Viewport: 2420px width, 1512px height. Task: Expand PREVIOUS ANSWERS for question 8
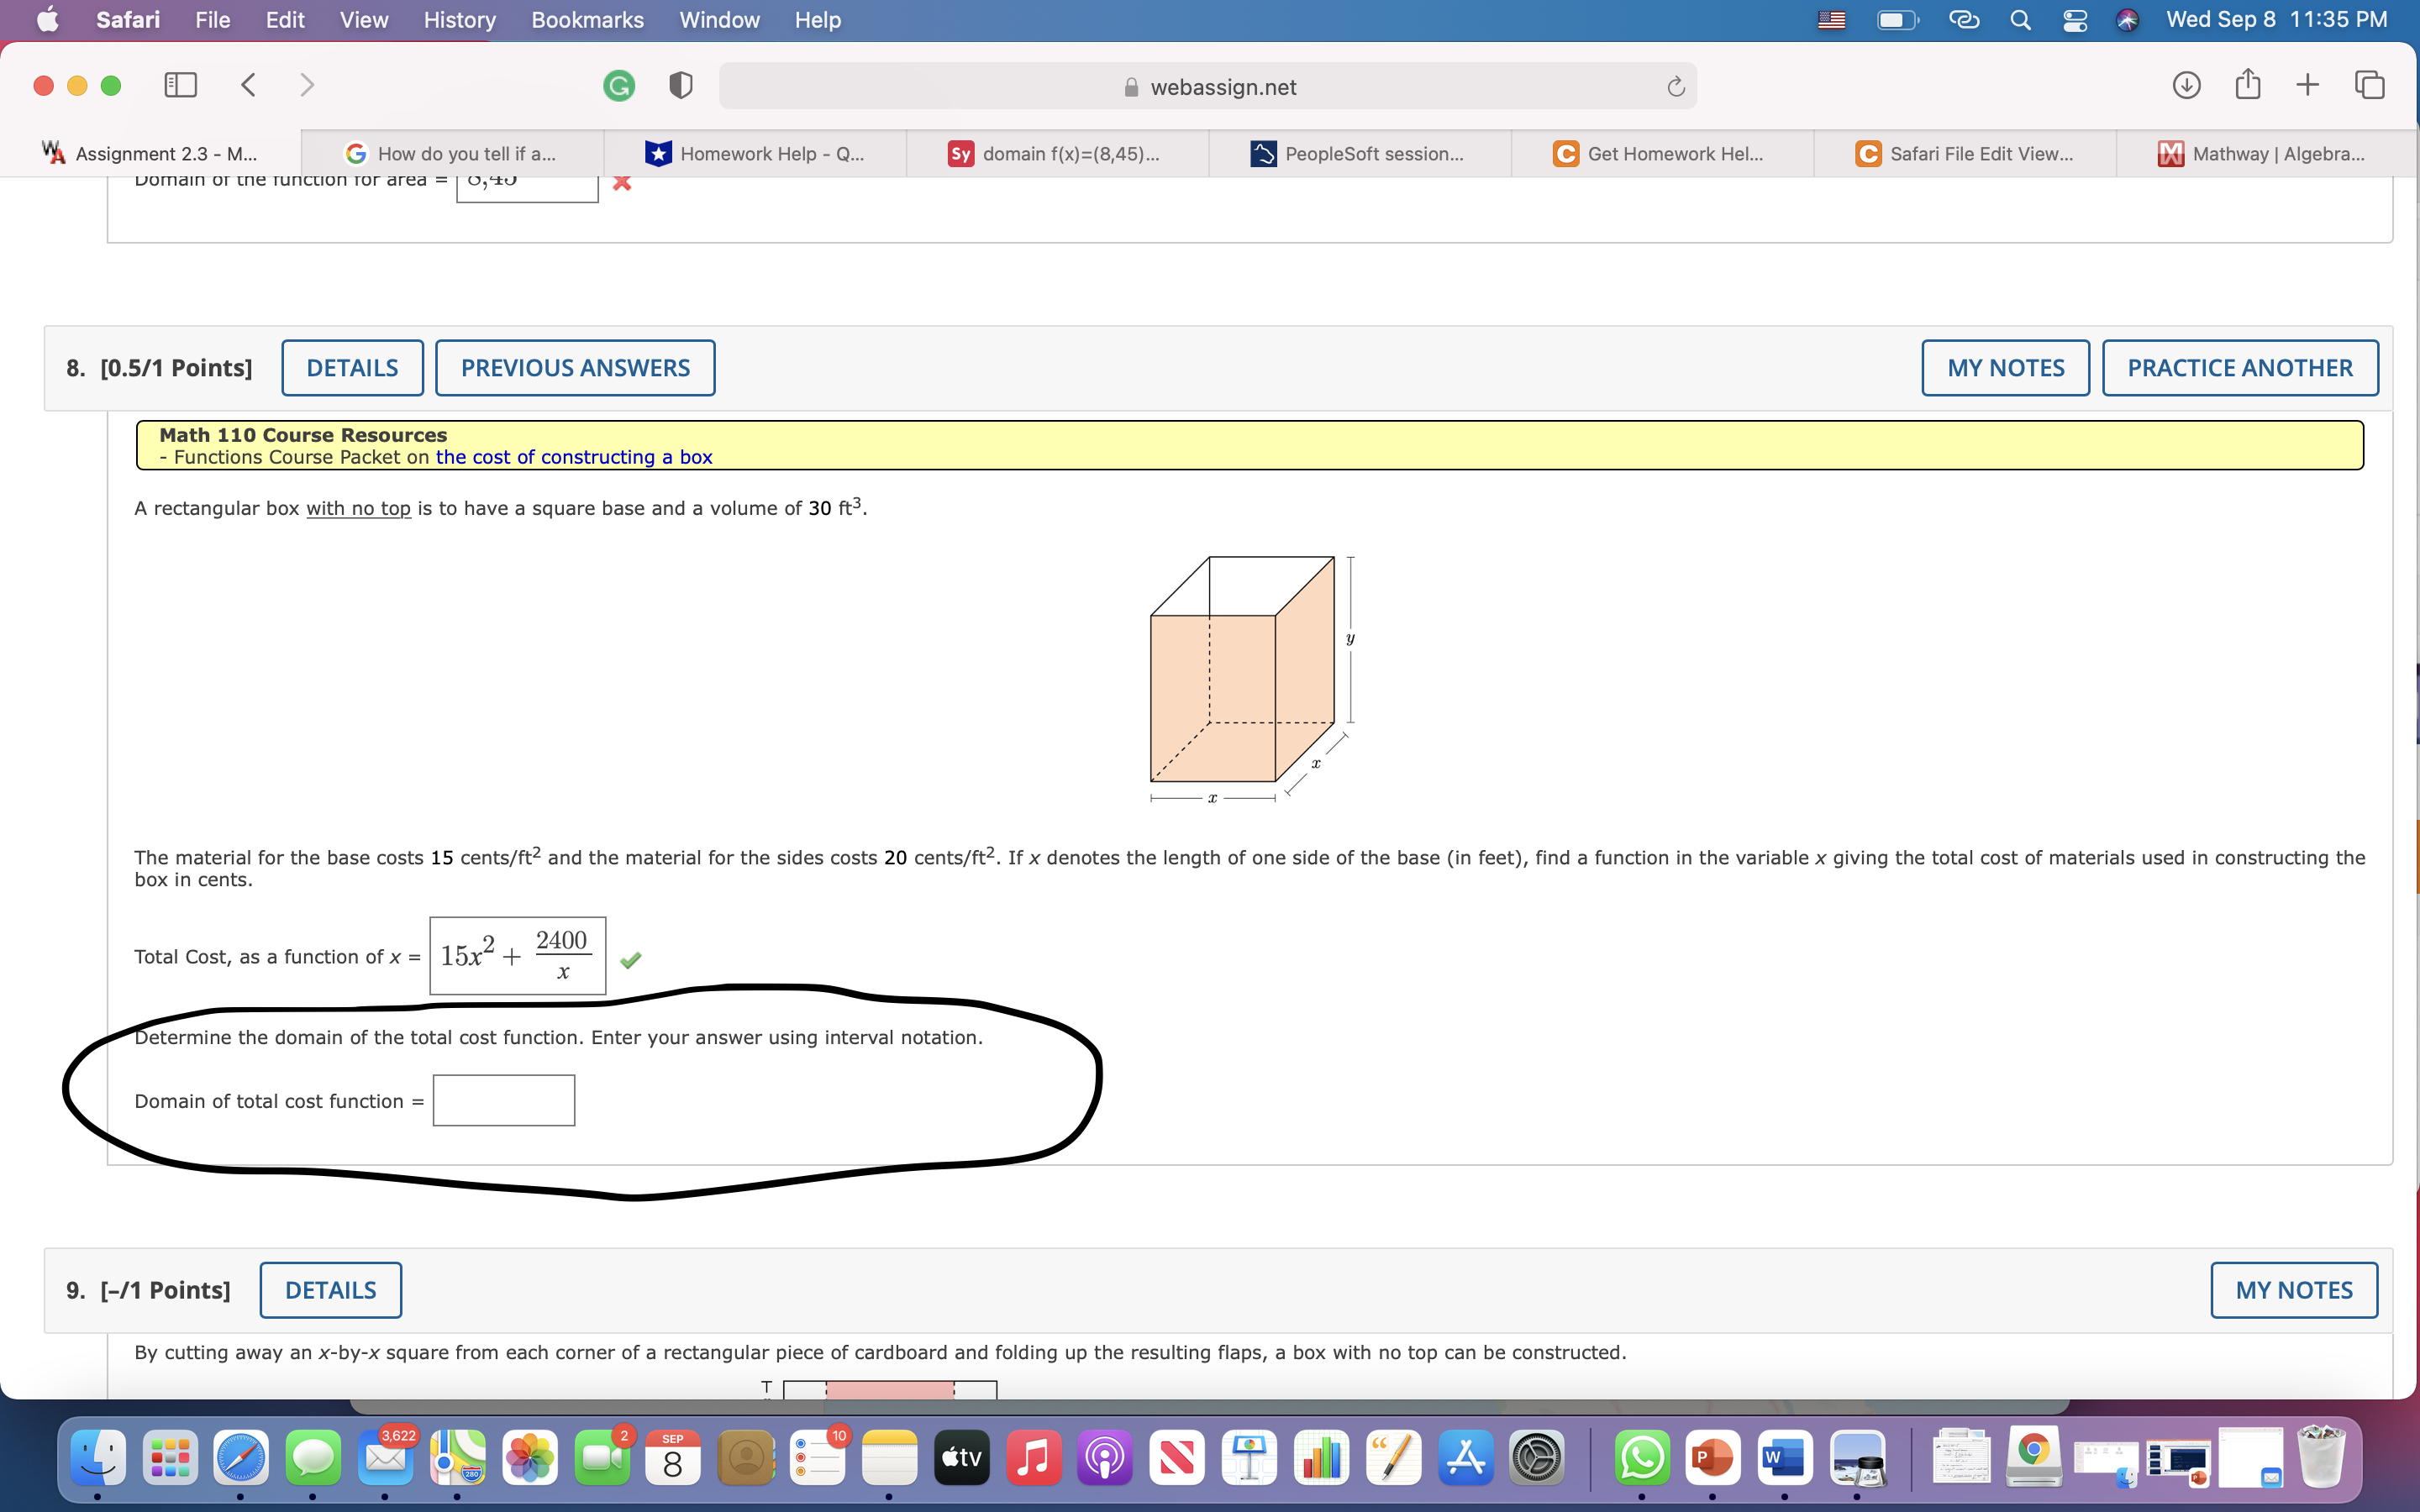pyautogui.click(x=575, y=368)
